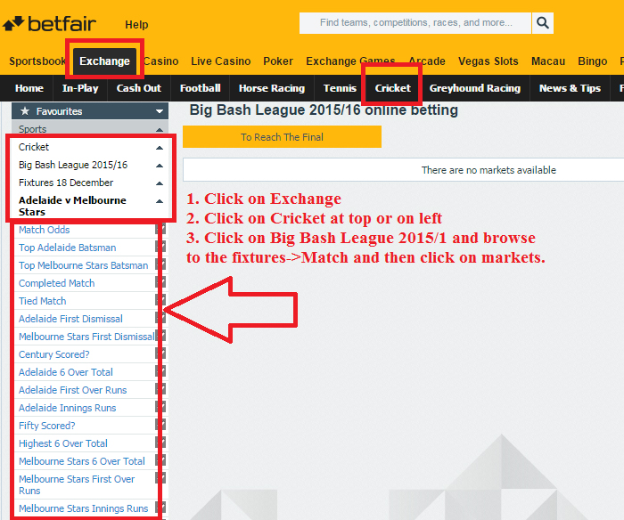The image size is (624, 520).
Task: Open the Top Adelaide Batsman market
Action: point(67,248)
